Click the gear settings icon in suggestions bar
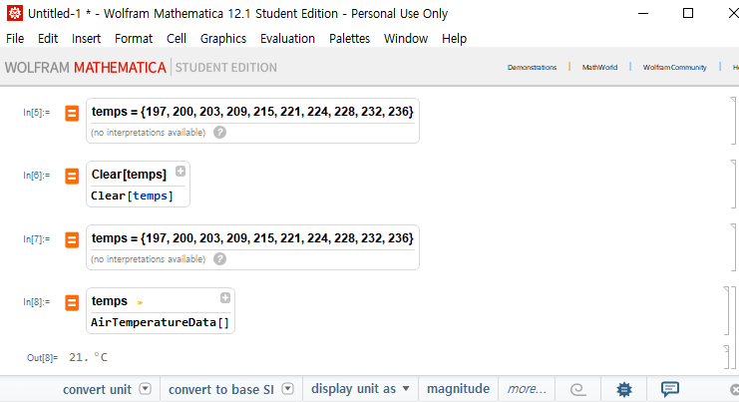 click(624, 389)
